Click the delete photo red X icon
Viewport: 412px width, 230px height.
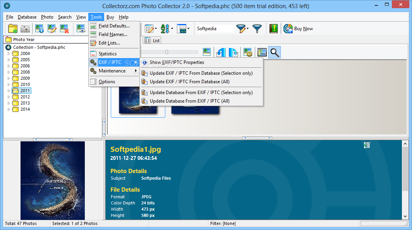click(64, 29)
